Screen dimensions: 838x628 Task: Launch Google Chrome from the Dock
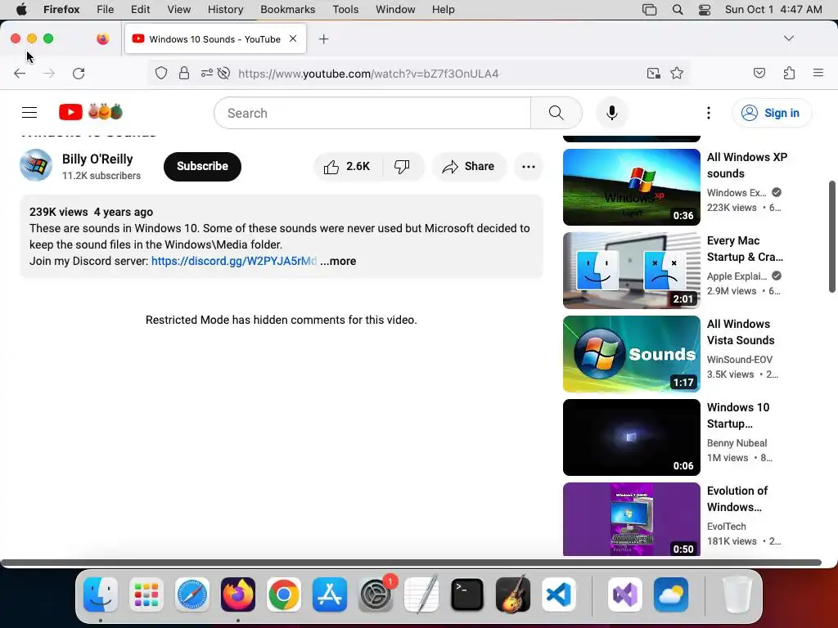pos(284,594)
